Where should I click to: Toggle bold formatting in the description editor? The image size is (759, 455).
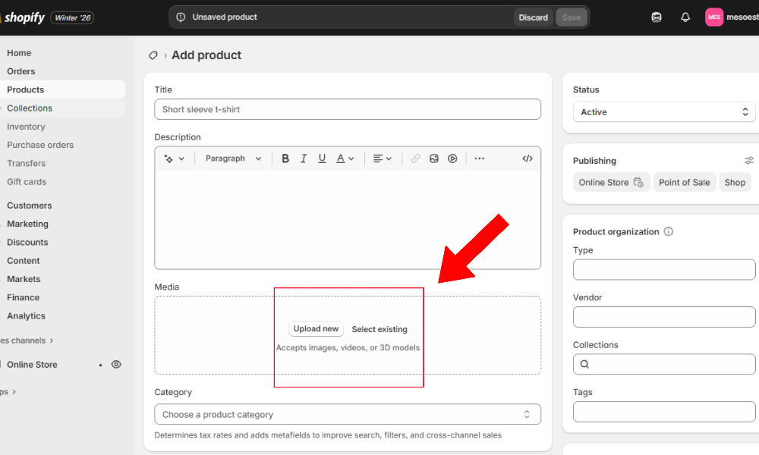coord(285,158)
